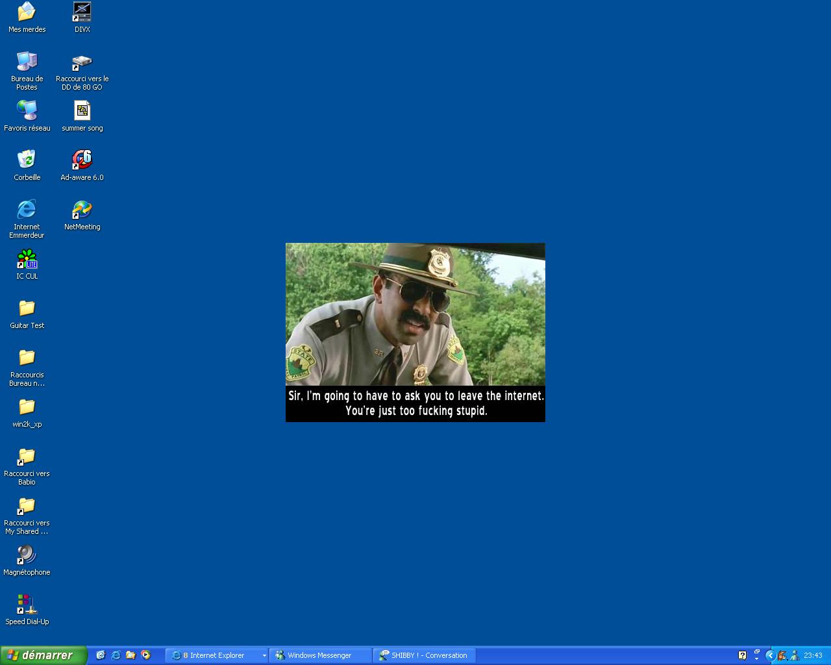This screenshot has height=665, width=831.
Task: Select the Magnétophone sound recorder icon
Action: 27,555
